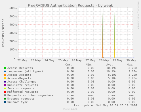The width and height of the screenshot is (141, 112).
Task: Select the Requests with bad signature label
Action: (30, 95)
